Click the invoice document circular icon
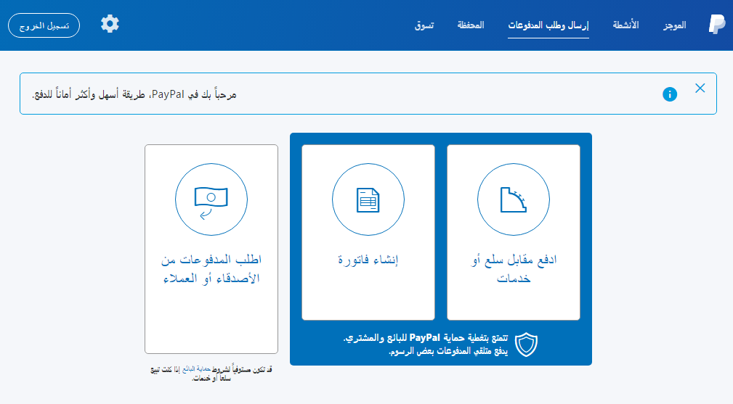Viewport: 733px width, 404px height. pyautogui.click(x=368, y=199)
